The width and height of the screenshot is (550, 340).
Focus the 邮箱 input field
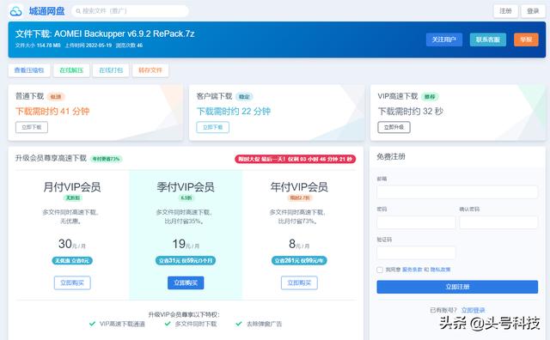(457, 192)
